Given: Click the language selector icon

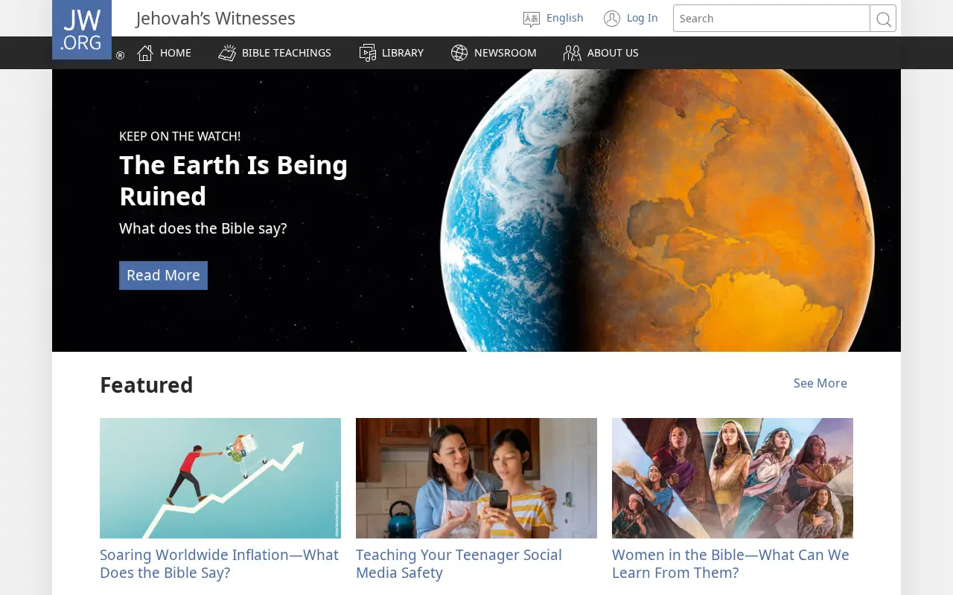Looking at the screenshot, I should [x=532, y=19].
